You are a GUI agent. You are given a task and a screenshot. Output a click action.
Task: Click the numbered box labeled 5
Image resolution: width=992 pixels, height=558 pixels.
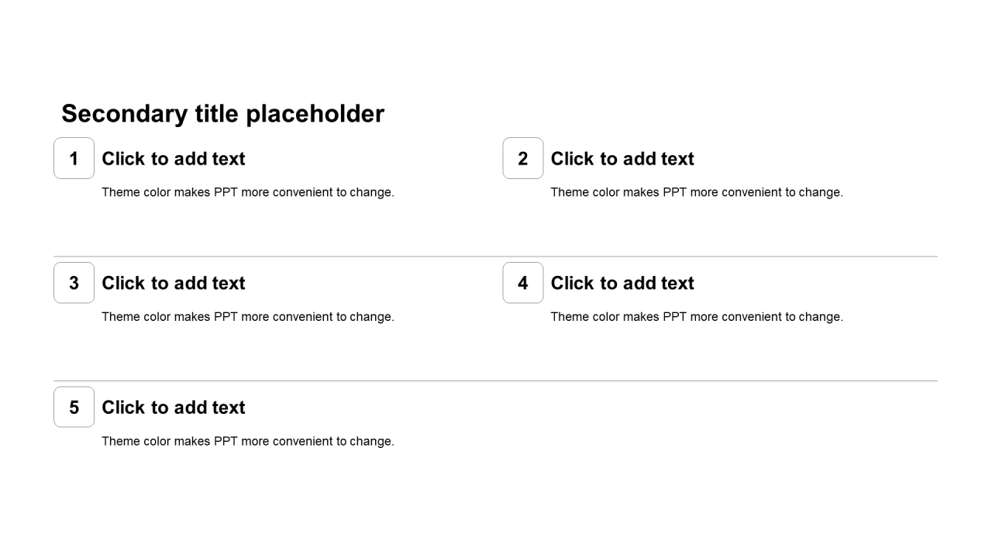[74, 407]
